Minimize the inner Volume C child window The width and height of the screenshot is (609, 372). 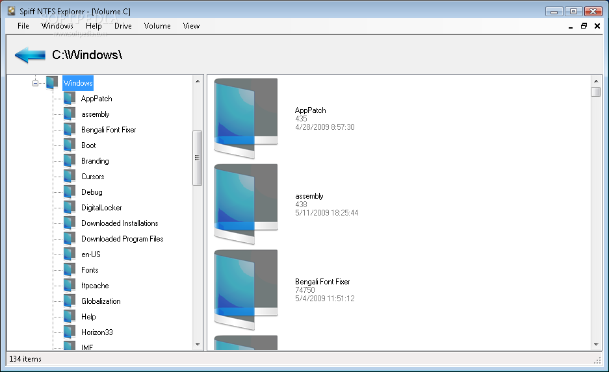click(571, 26)
